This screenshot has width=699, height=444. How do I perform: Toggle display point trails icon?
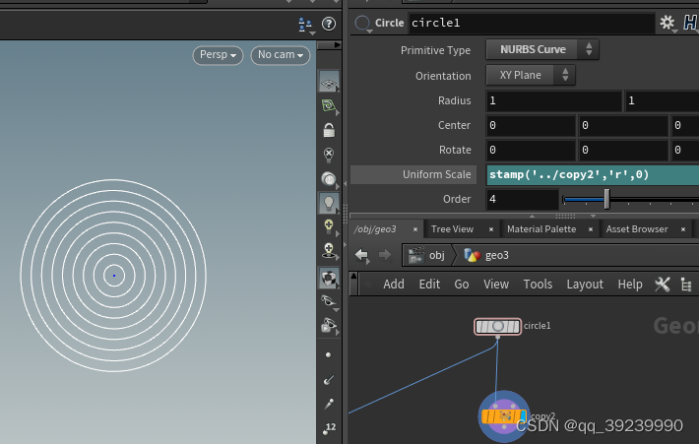[329, 404]
